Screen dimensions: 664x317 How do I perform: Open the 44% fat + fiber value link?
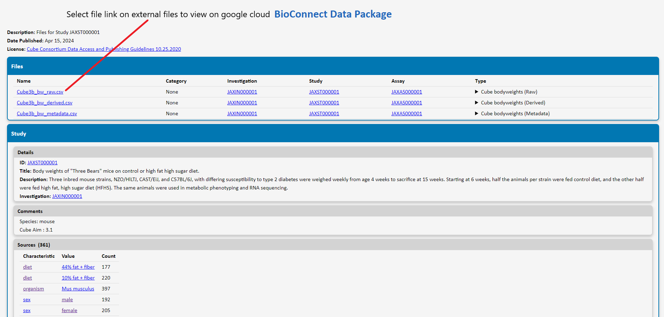pos(78,267)
